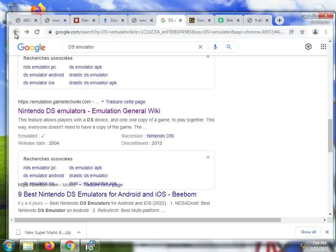Select upper 'ds emulator apk' suggestion
Viewport: 336px width, 252px height.
pyautogui.click(x=86, y=67)
